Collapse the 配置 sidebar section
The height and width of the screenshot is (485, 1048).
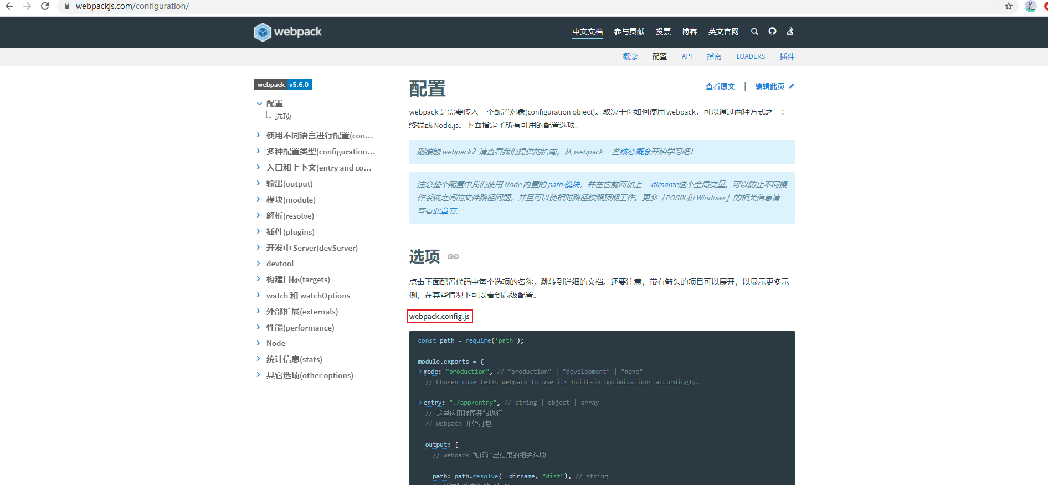click(259, 104)
